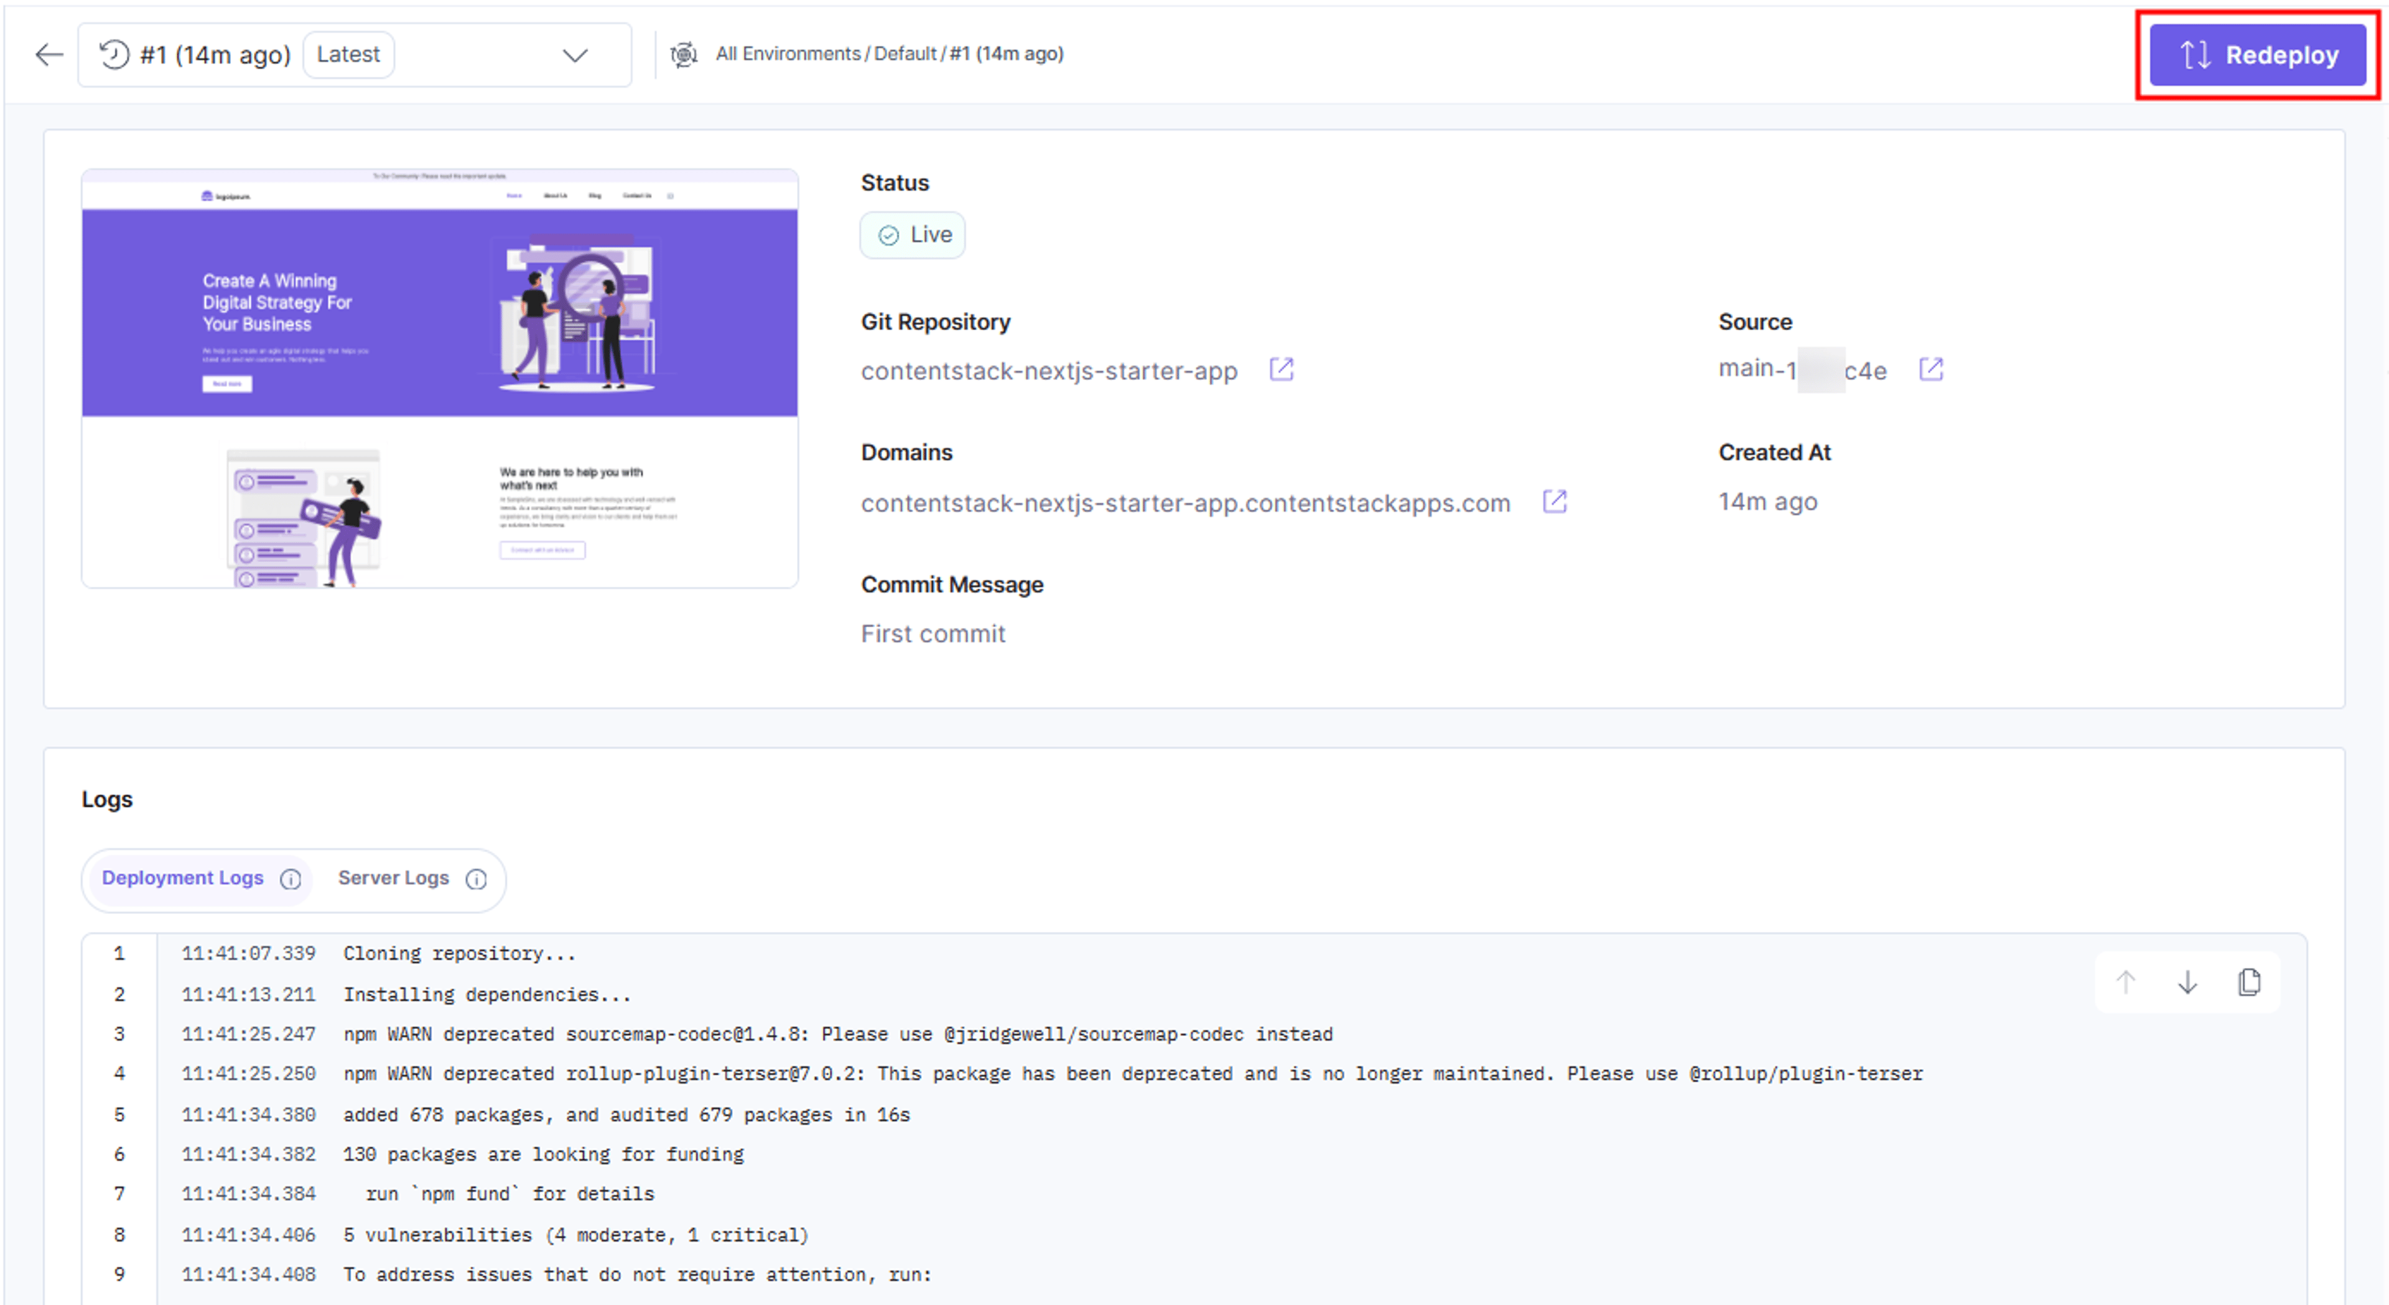Screen dimensions: 2389x1305
Task: Click Server Logs info icon
Action: coord(476,878)
